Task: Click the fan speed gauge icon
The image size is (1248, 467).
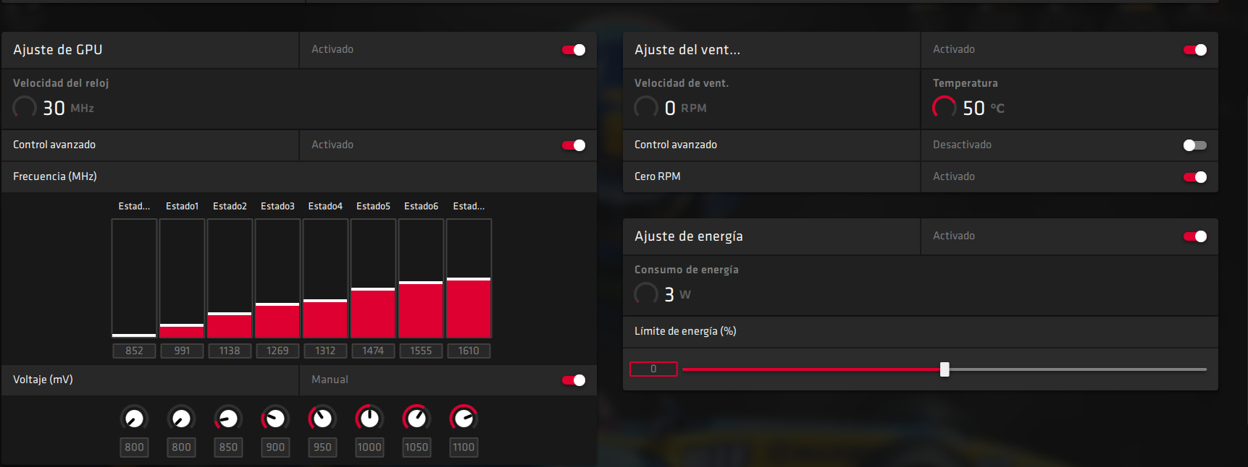Action: coord(646,108)
